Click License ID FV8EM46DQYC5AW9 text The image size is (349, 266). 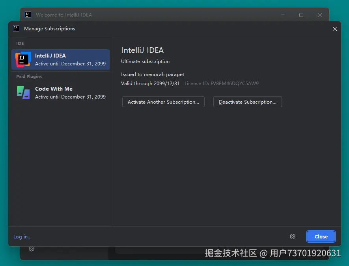222,84
